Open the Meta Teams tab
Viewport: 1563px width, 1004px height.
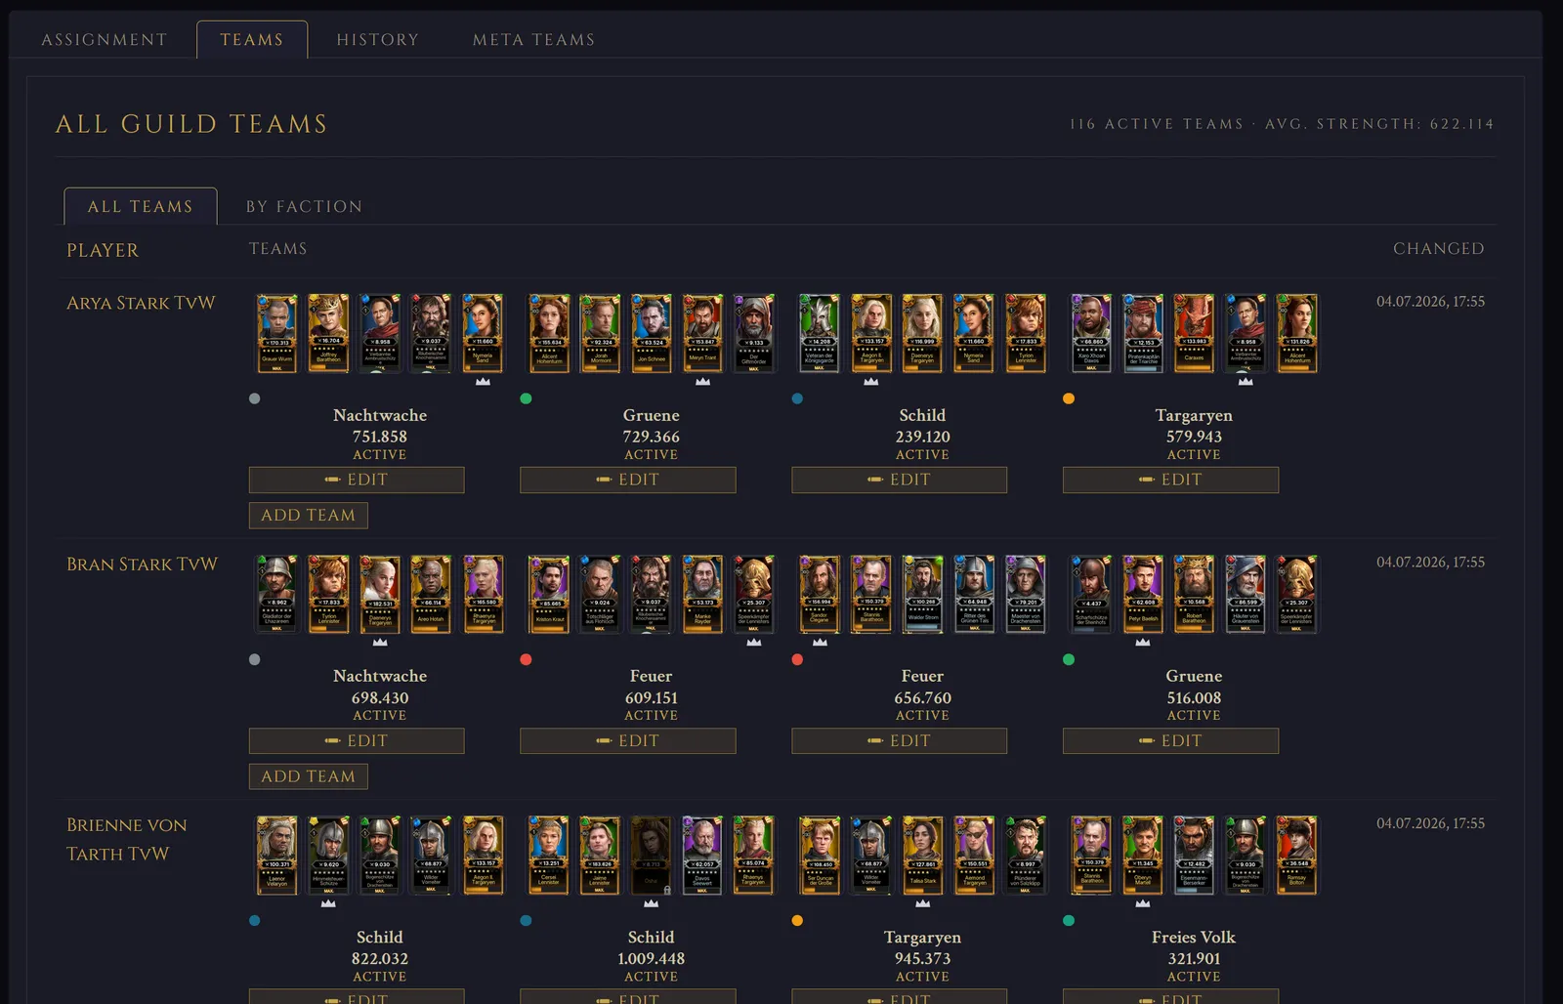coord(533,39)
